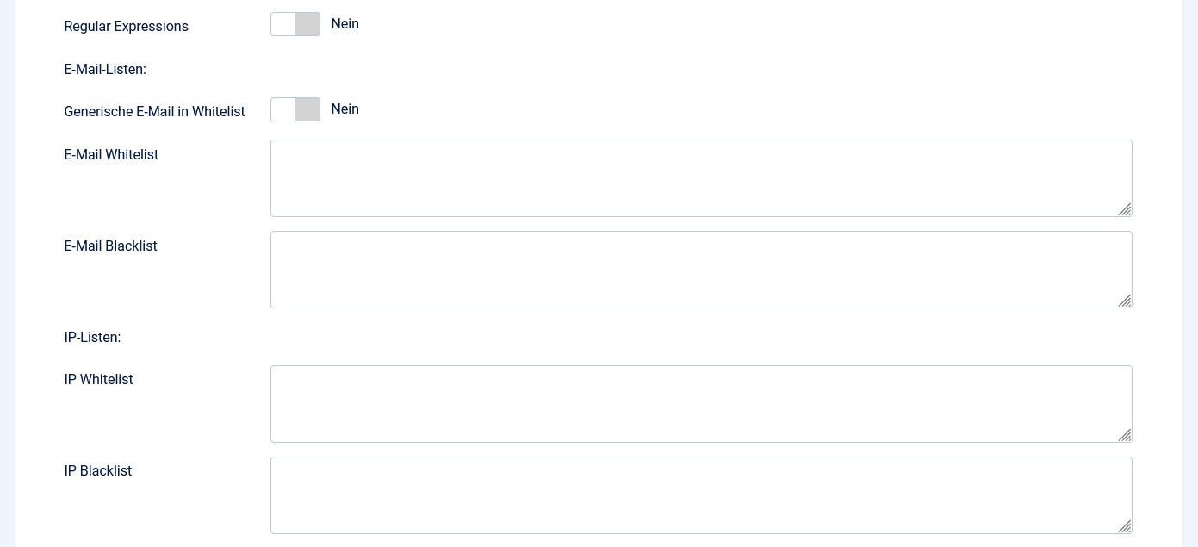Click the IP Blacklist field label
1198x547 pixels.
tap(97, 471)
